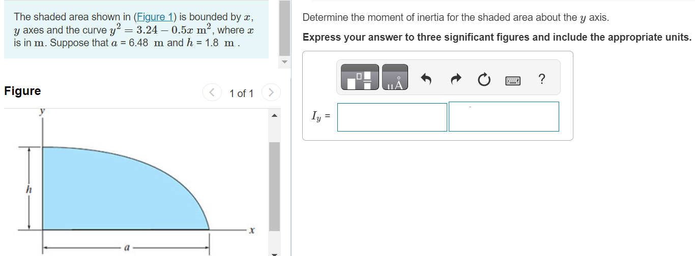Open the Greek symbols units icon
The height and width of the screenshot is (256, 695).
[x=395, y=77]
